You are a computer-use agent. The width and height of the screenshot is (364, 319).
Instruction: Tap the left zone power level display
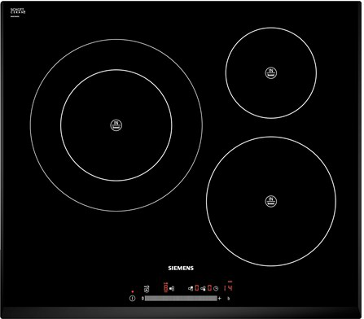point(166,287)
